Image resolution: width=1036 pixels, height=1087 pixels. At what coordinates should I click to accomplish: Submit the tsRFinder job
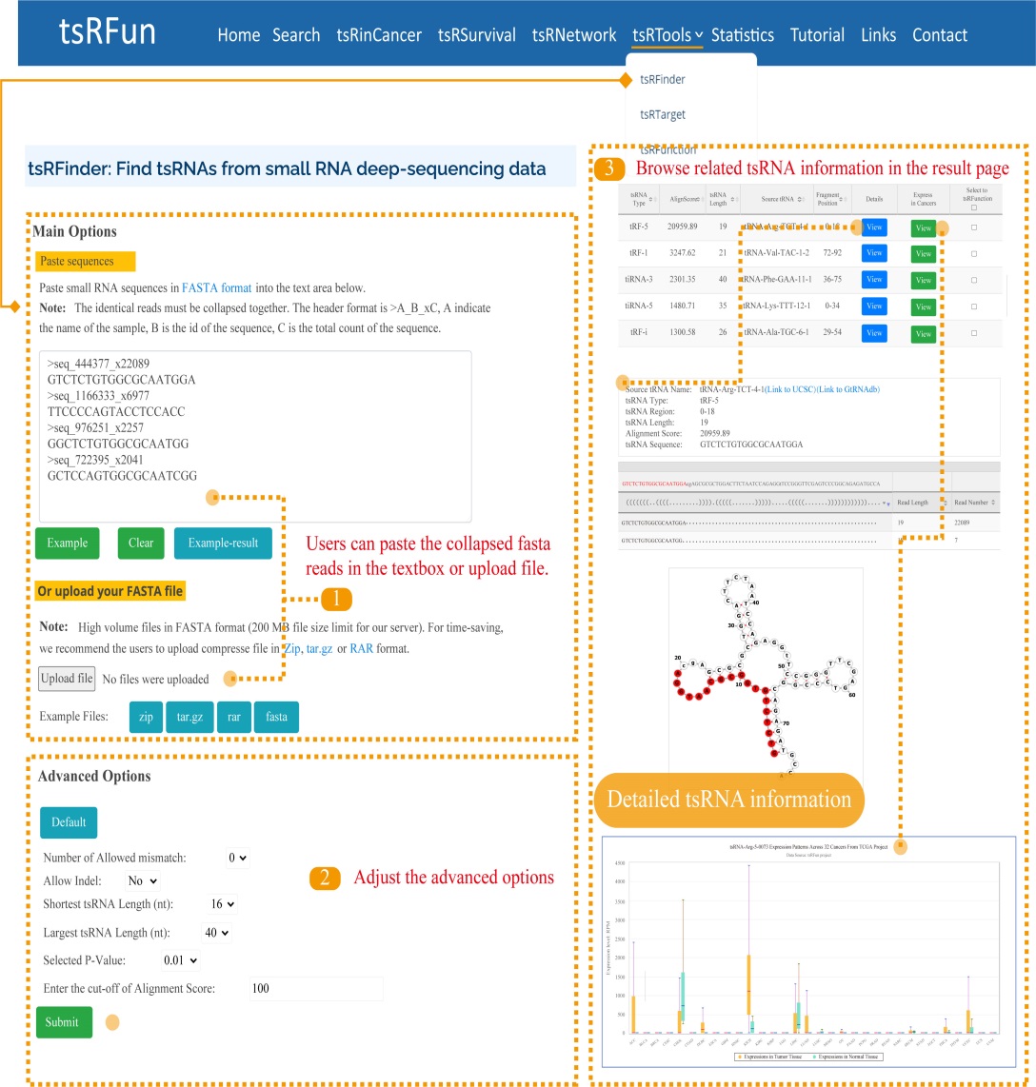(64, 1022)
